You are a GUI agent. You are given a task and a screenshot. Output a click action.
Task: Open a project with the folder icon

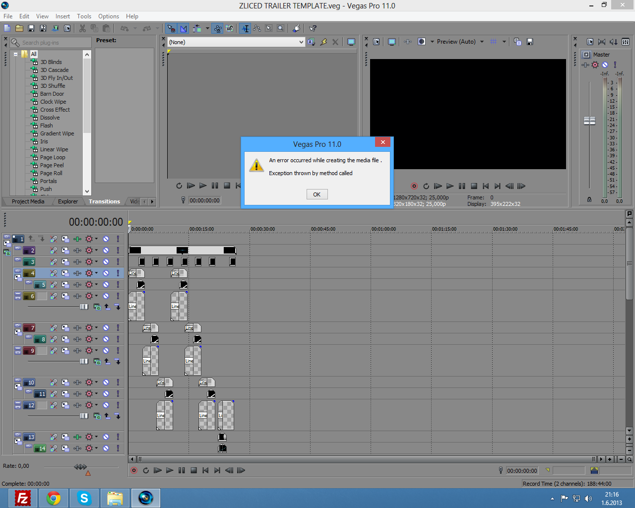click(19, 28)
